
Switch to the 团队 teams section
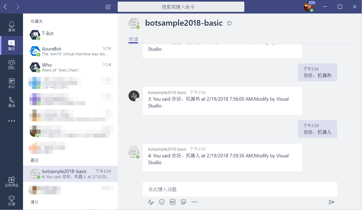(x=11, y=64)
